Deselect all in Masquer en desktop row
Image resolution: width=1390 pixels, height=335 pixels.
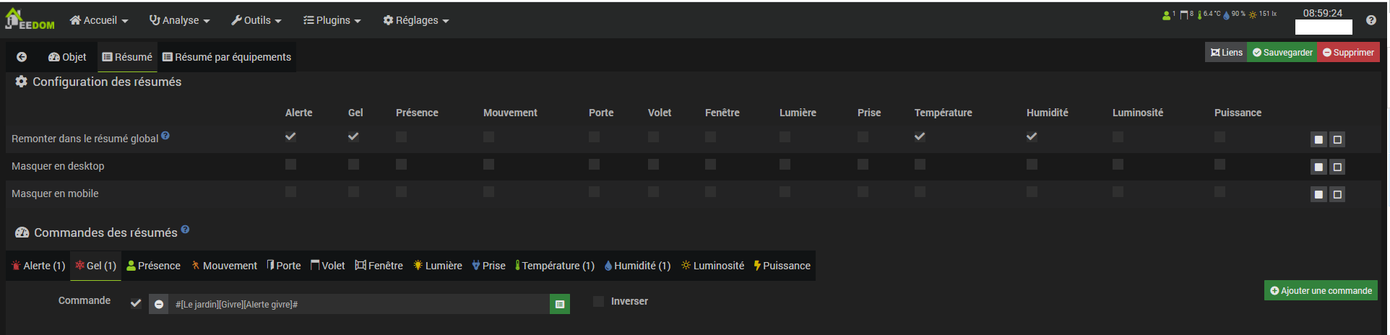click(1337, 167)
